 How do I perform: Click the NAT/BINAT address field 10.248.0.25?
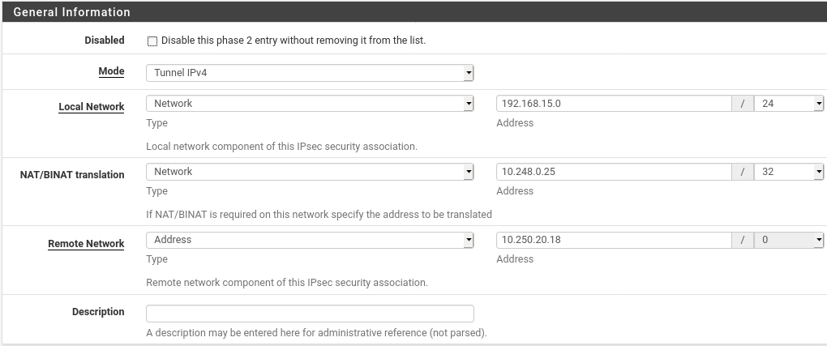614,172
